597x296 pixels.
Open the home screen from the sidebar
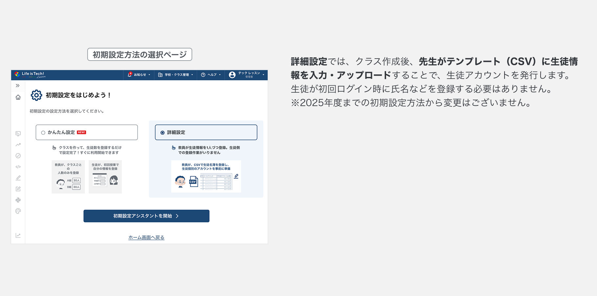pos(18,97)
